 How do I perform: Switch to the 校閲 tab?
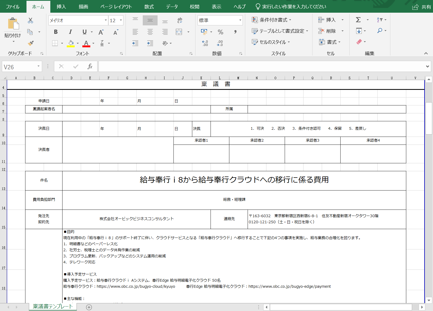[x=195, y=7]
